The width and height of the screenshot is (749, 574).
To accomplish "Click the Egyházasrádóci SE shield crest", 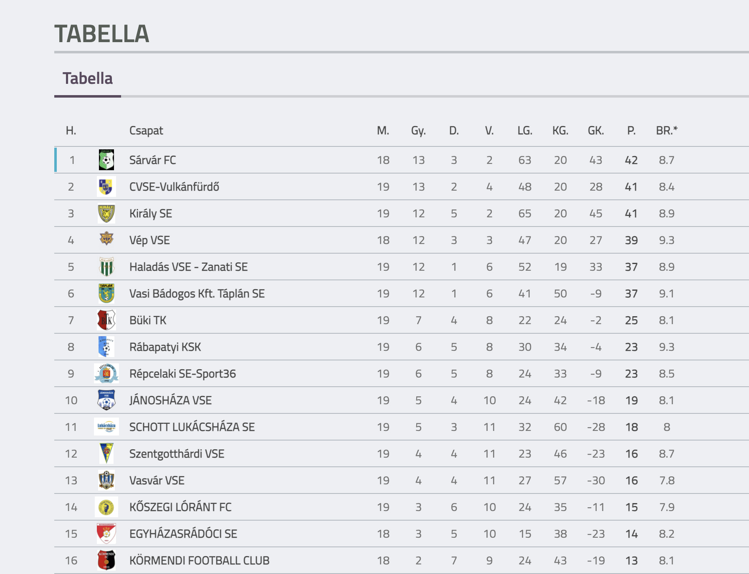I will pos(106,534).
